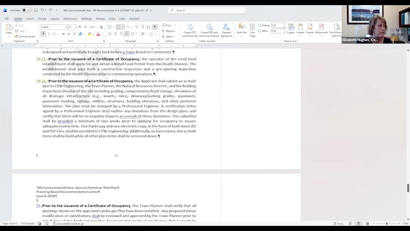Click Create PDF and Share link
Screen dimensions: 410x231
tap(190, 30)
